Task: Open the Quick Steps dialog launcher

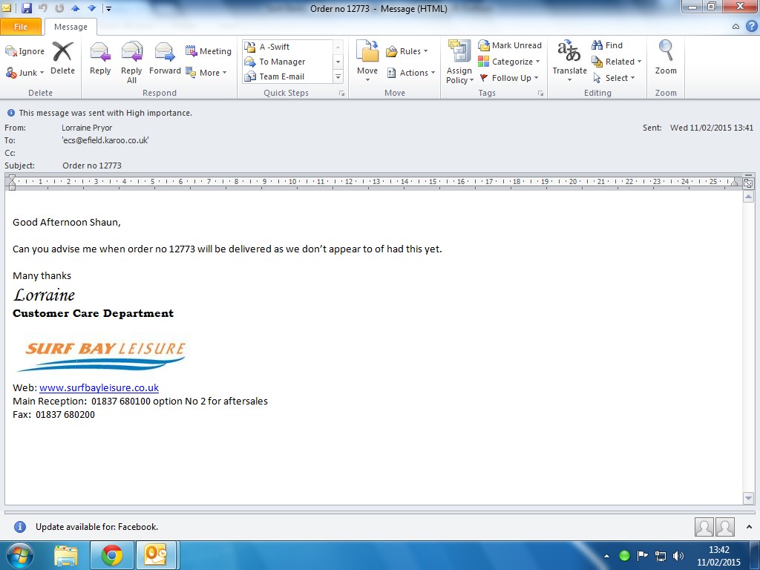Action: 341,93
